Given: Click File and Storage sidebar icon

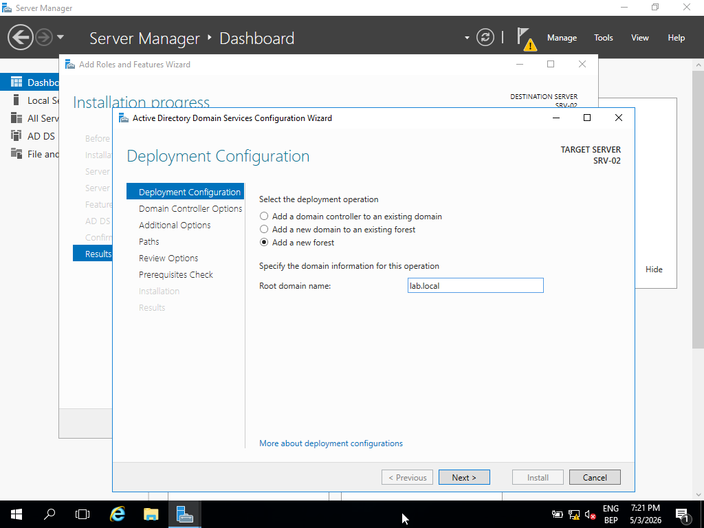Looking at the screenshot, I should (16, 153).
